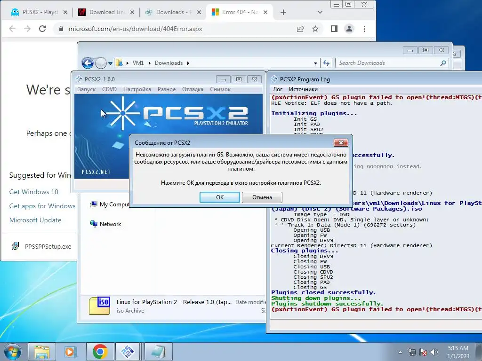Viewport: 482px width, 361px height.
Task: Close the Сообщение от PCSX2 dialog
Action: [x=341, y=142]
